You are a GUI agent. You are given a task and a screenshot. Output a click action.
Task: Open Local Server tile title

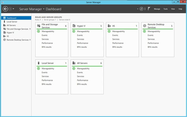[48, 63]
